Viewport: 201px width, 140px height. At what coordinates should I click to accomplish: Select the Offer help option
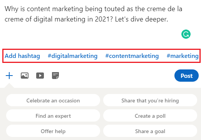coord(53,131)
